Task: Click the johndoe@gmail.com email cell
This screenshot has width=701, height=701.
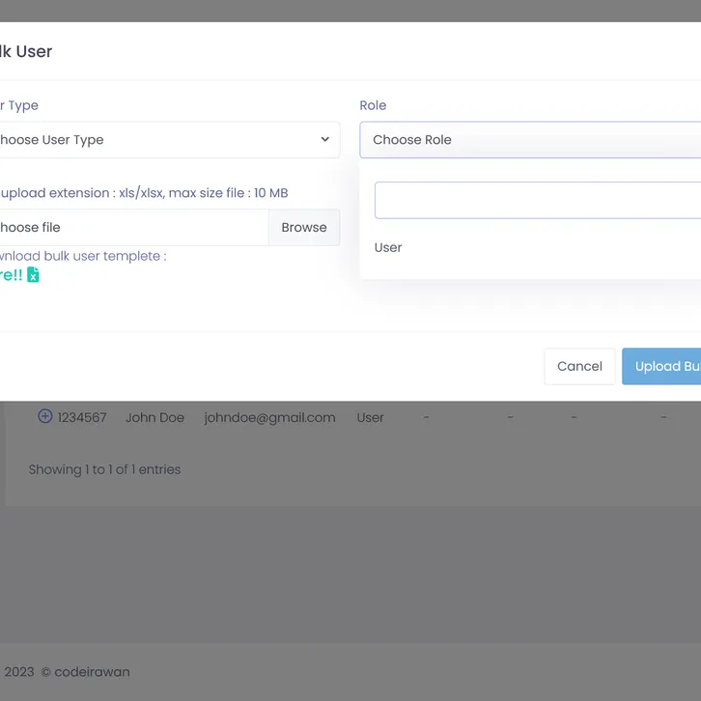Action: click(x=269, y=418)
